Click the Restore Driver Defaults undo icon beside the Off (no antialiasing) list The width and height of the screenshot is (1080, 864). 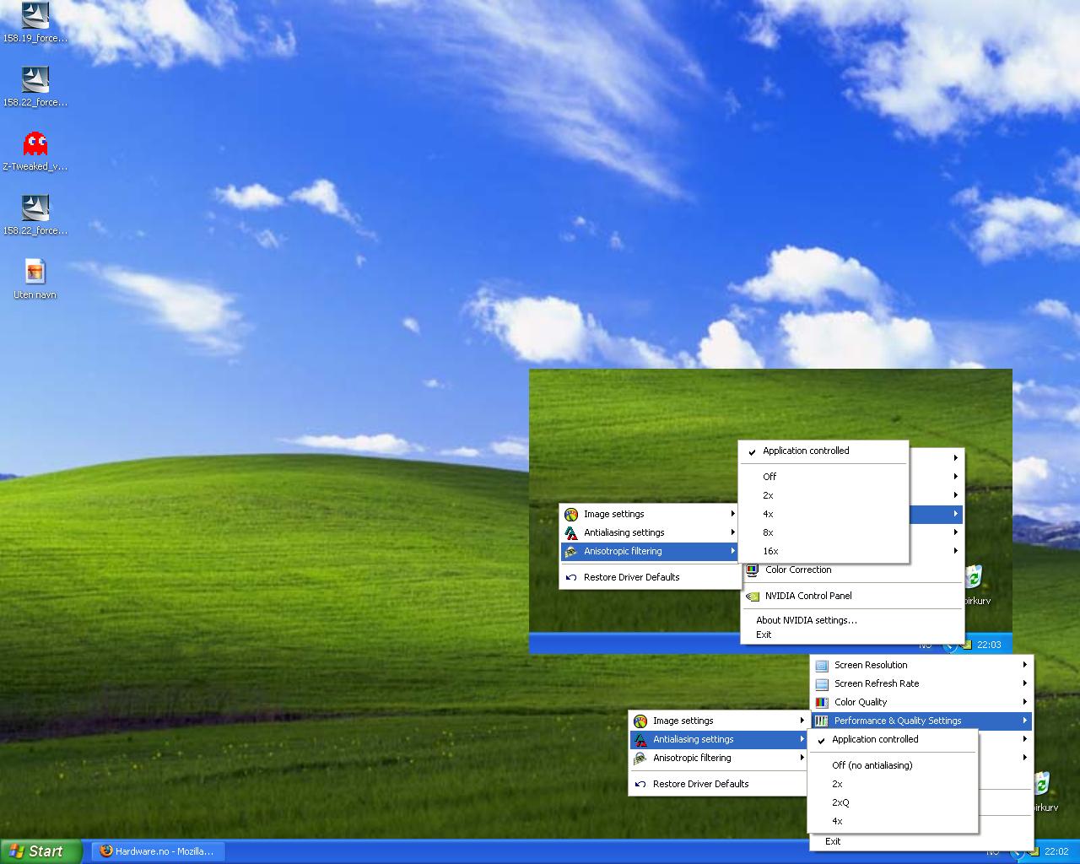[x=640, y=784]
